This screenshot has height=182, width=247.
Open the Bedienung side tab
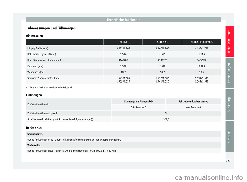(230, 105)
